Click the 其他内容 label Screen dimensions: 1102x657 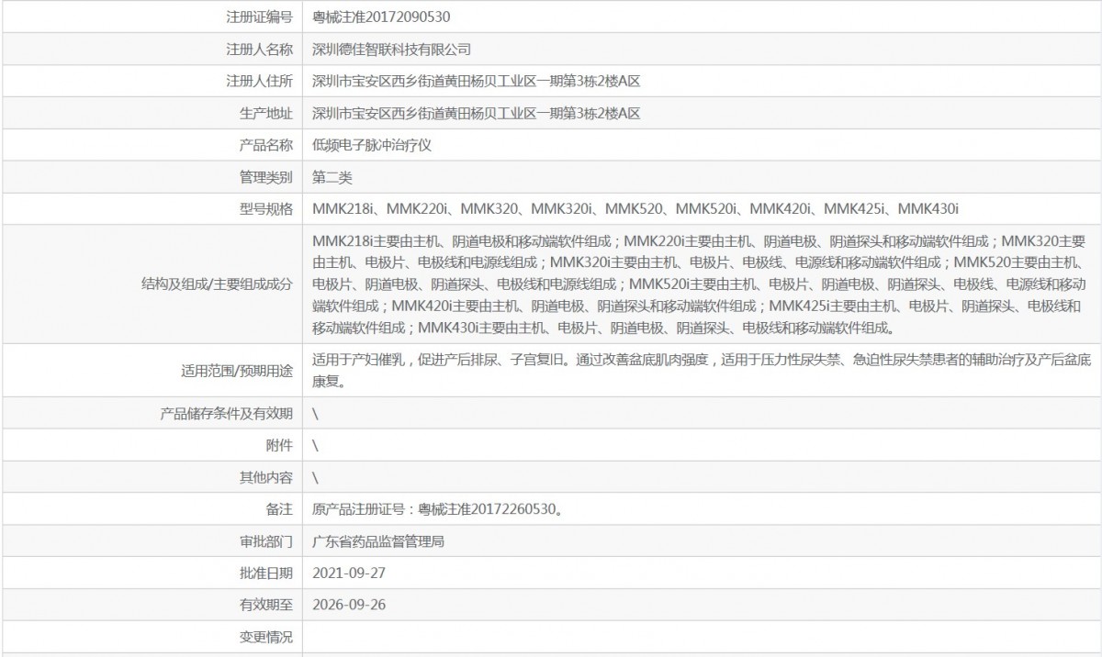(266, 477)
